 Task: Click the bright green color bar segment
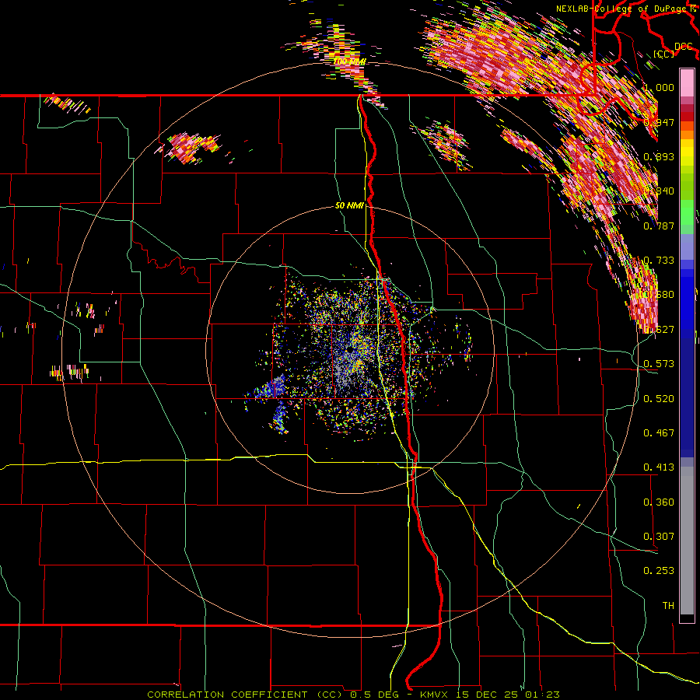click(x=687, y=211)
